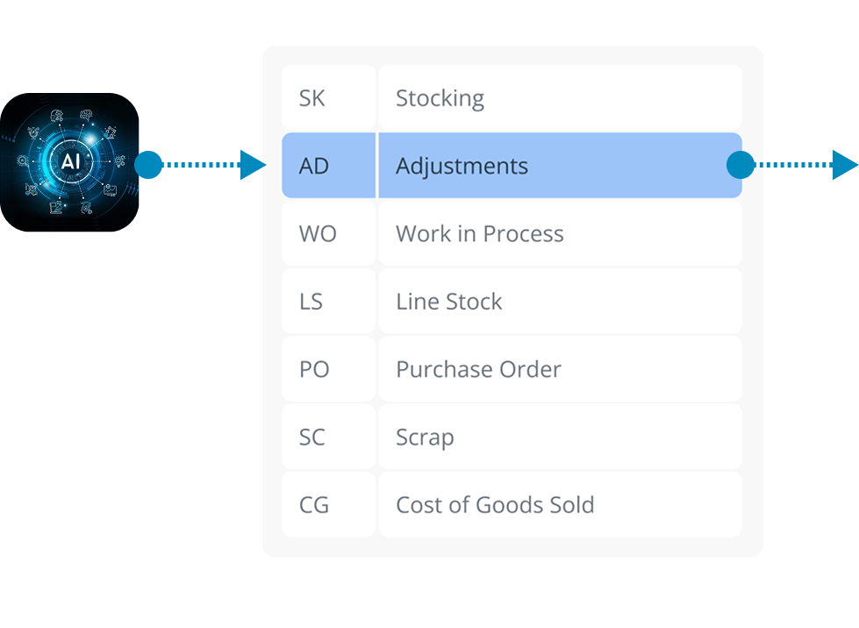This screenshot has height=628, width=859.
Task: Click the brain icon above AI
Action: 86,115
